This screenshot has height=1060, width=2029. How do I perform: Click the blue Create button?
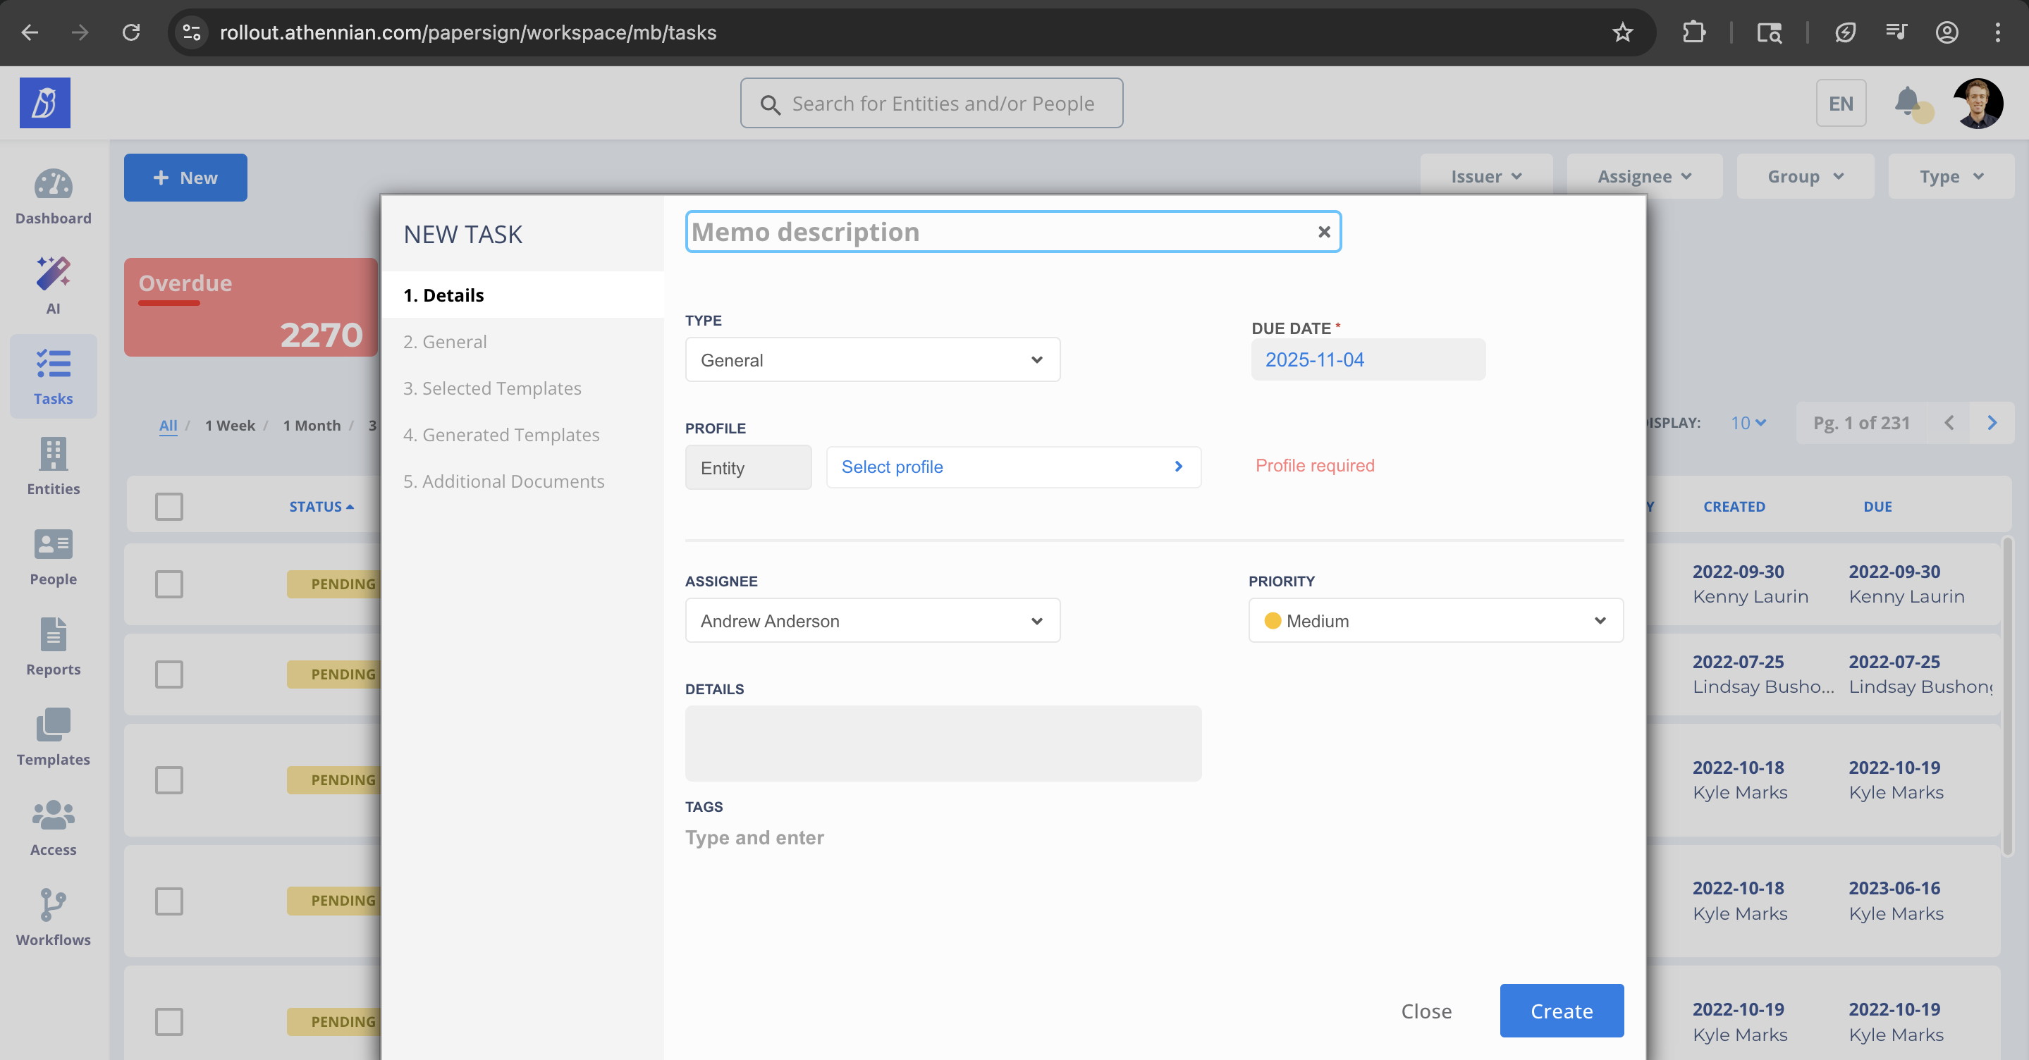tap(1561, 1011)
